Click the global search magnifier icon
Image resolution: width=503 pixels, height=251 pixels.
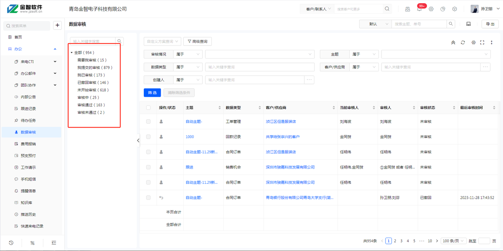[x=387, y=9]
